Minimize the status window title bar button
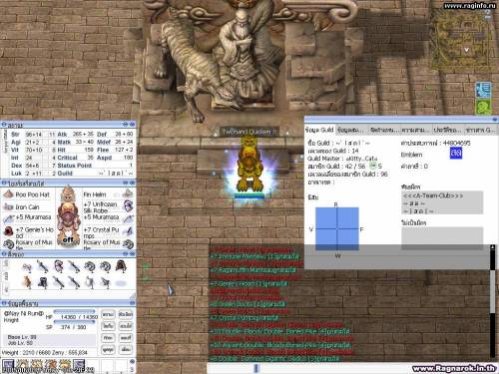The image size is (499, 374). pyautogui.click(x=126, y=124)
